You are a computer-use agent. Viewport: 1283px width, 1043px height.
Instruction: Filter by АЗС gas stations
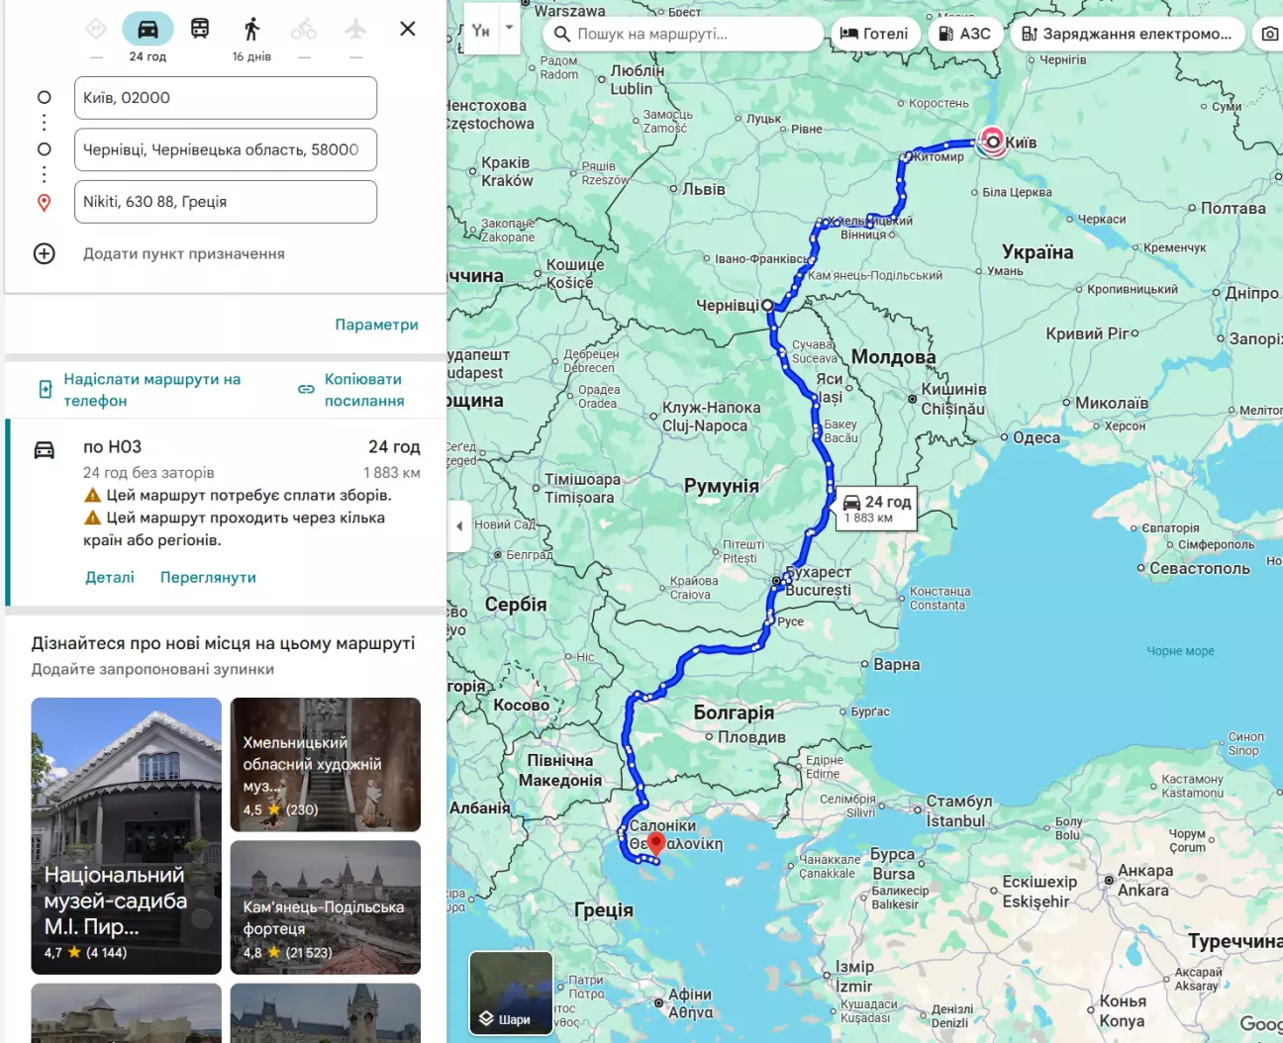[964, 34]
